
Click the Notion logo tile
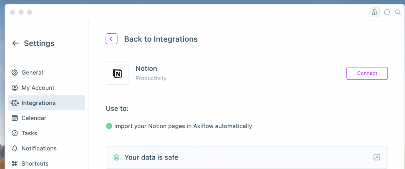pyautogui.click(x=117, y=73)
